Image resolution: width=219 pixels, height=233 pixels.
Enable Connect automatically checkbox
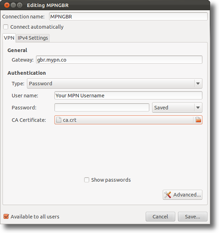[6, 27]
